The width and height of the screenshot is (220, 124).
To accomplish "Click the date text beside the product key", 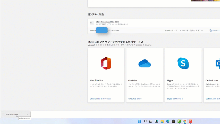I will pyautogui.click(x=184, y=30).
